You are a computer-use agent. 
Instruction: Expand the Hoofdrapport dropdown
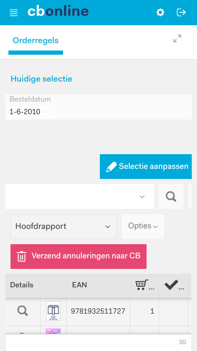click(x=64, y=226)
